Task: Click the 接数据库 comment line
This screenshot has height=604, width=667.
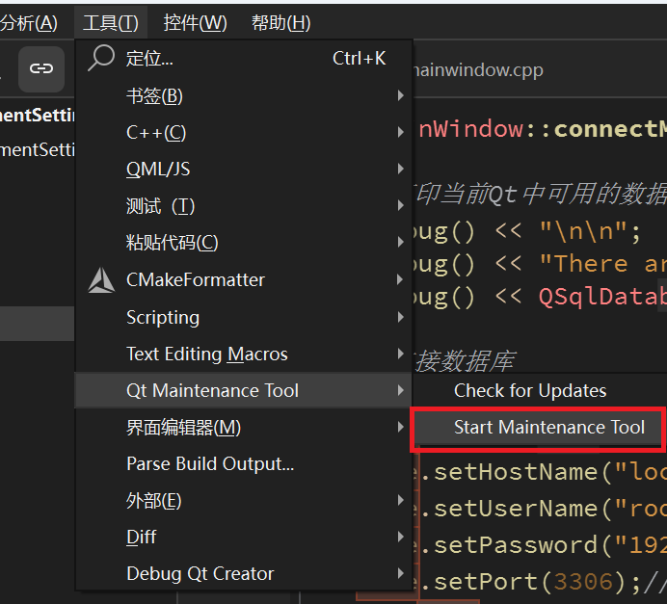Action: coord(465,361)
